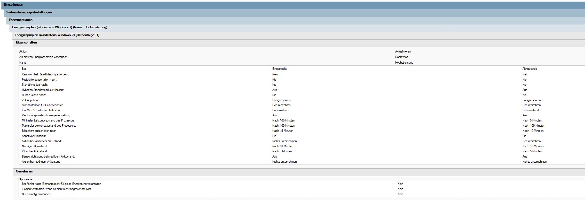This screenshot has width=585, height=200.
Task: Click Akkubetrieb value Energie sparen for Zuklappaktion
Action: pyautogui.click(x=531, y=100)
